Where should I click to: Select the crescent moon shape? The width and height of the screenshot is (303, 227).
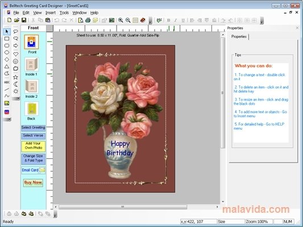[x=16, y=84]
